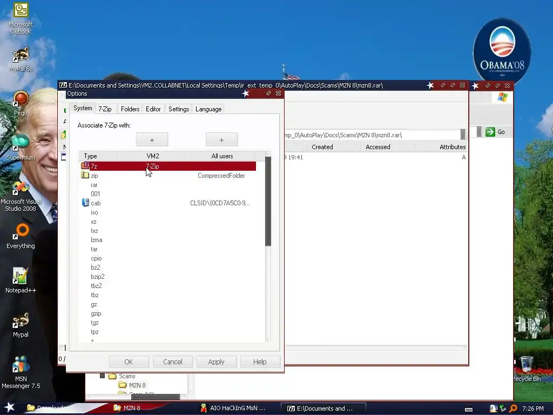553x415 pixels.
Task: Select the iso file type row
Action: pos(168,212)
